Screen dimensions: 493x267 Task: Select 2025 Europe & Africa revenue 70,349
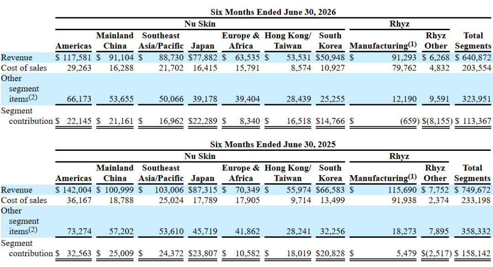click(x=247, y=190)
